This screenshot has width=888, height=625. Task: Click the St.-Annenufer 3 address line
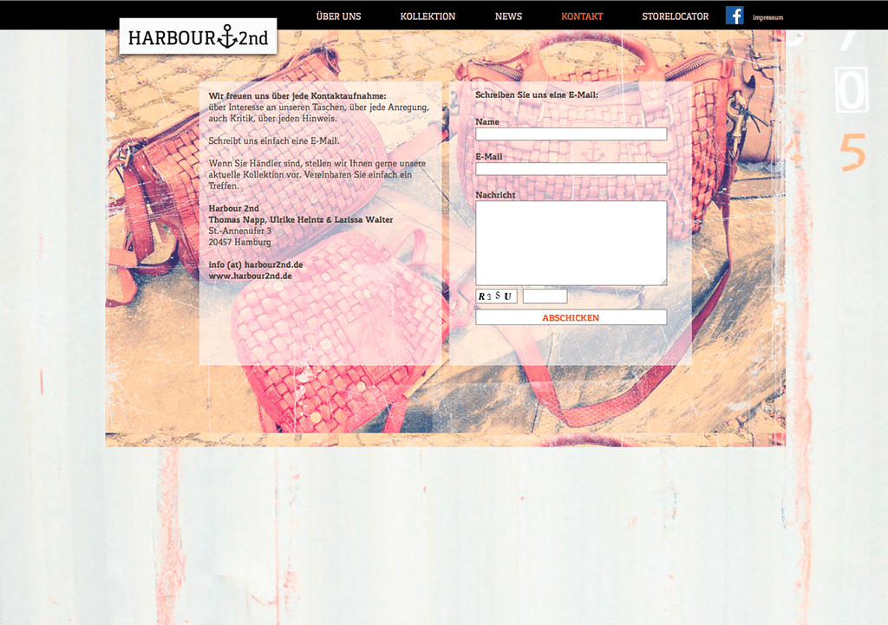coord(239,231)
